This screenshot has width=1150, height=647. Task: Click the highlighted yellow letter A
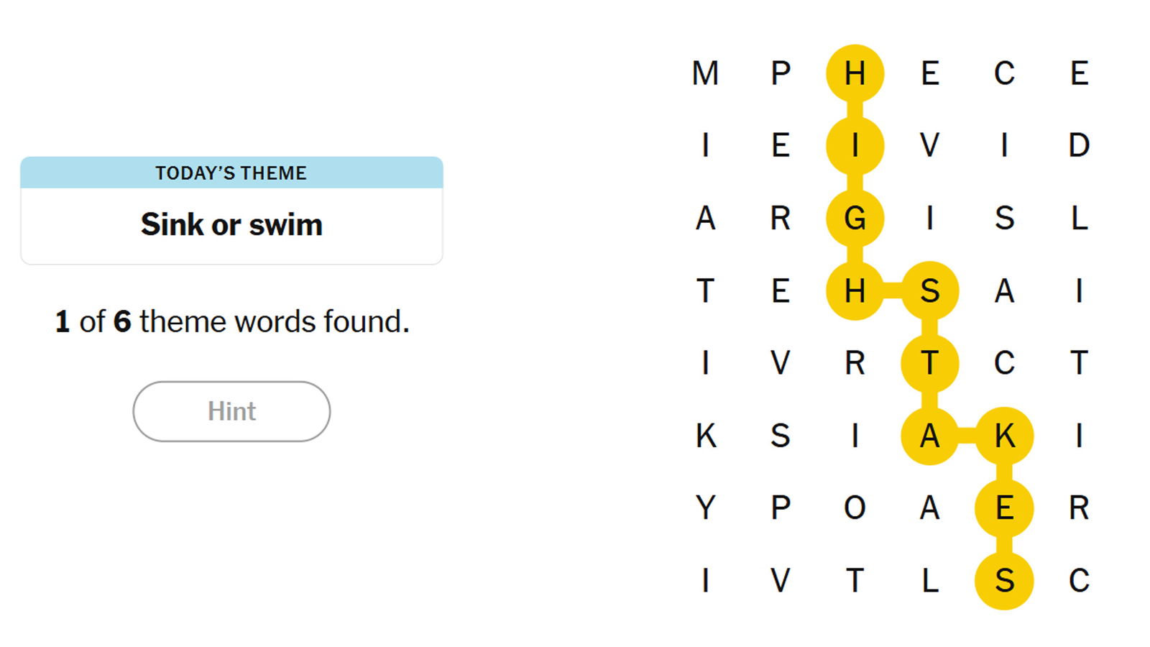(929, 436)
